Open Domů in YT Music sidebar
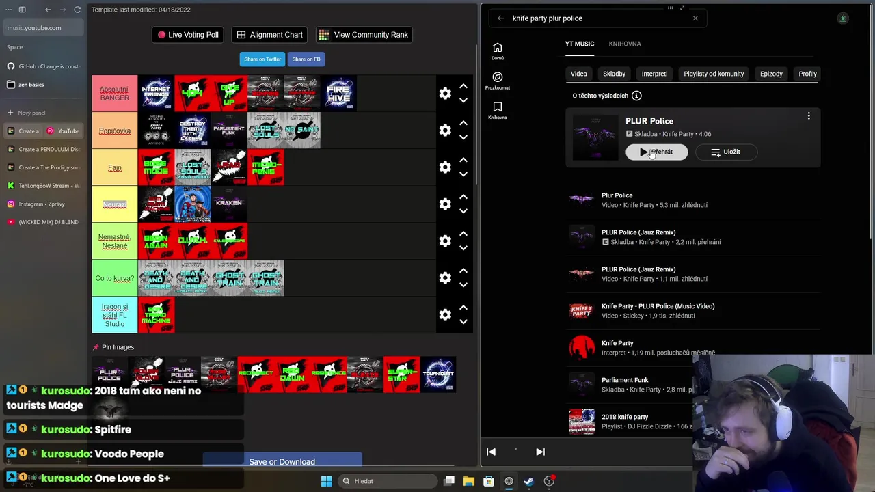Image resolution: width=875 pixels, height=492 pixels. coord(498,51)
